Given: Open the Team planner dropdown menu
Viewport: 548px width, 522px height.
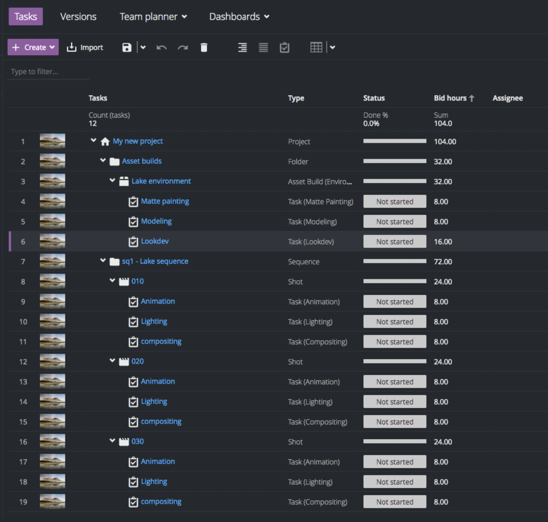Looking at the screenshot, I should click(153, 17).
